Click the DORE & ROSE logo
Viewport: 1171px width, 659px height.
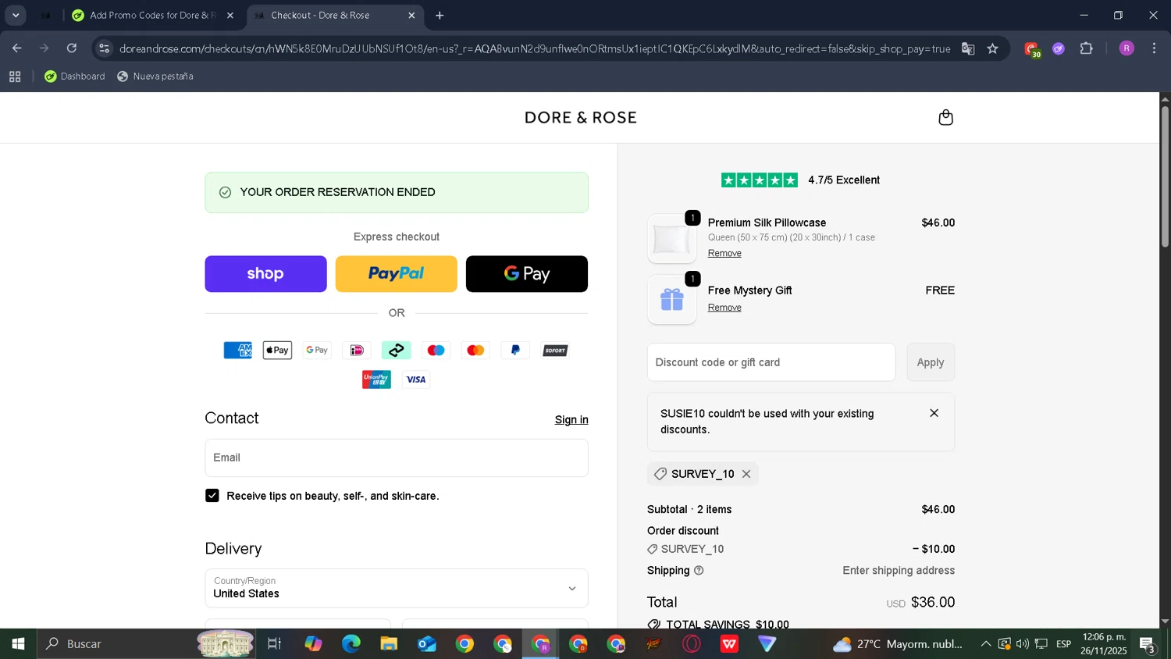point(581,118)
